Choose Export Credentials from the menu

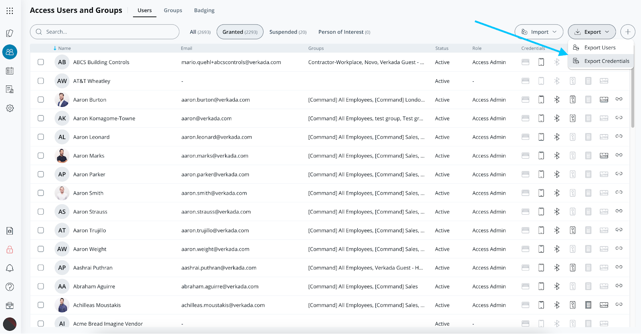606,61
